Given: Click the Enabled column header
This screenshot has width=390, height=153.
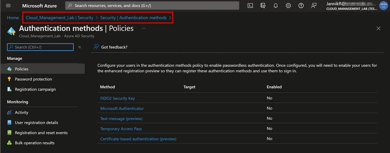Looking at the screenshot, I should [x=274, y=87].
